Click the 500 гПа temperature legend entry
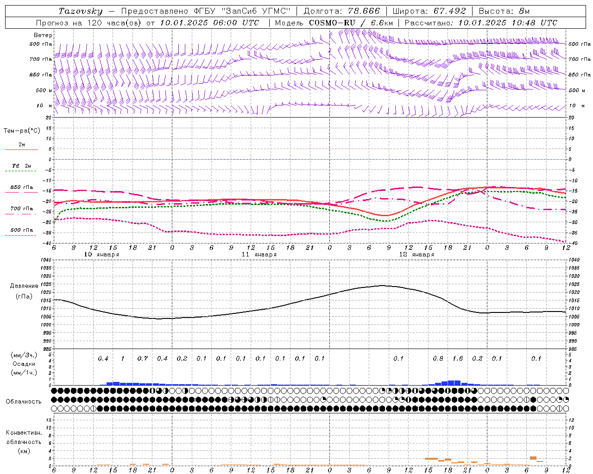Image resolution: width=593 pixels, height=474 pixels. click(22, 230)
